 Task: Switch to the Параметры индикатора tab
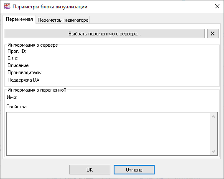(x=63, y=20)
